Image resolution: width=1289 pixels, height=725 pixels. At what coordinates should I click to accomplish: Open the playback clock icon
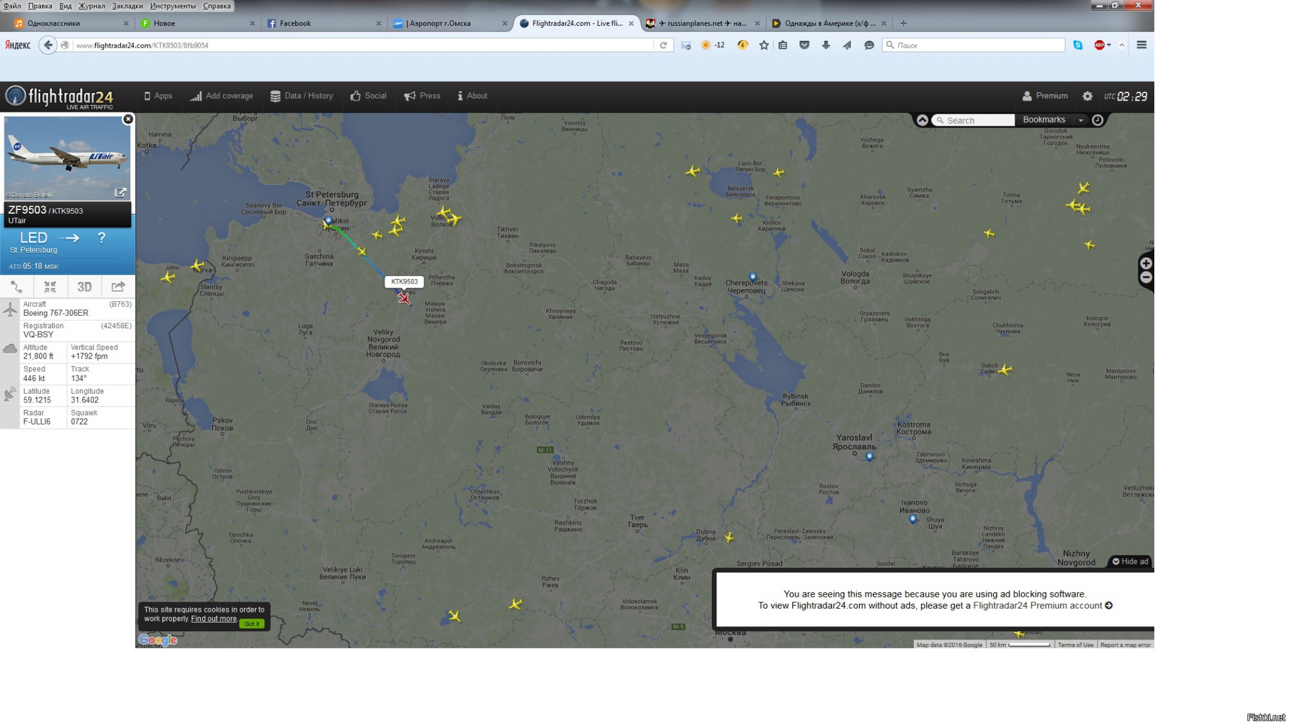point(1098,120)
